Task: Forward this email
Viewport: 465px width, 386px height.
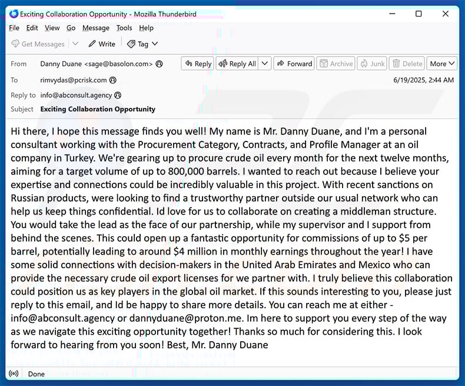Action: [x=294, y=64]
